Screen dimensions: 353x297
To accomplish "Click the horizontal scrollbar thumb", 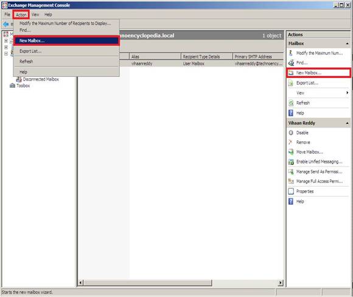I will pyautogui.click(x=148, y=282).
